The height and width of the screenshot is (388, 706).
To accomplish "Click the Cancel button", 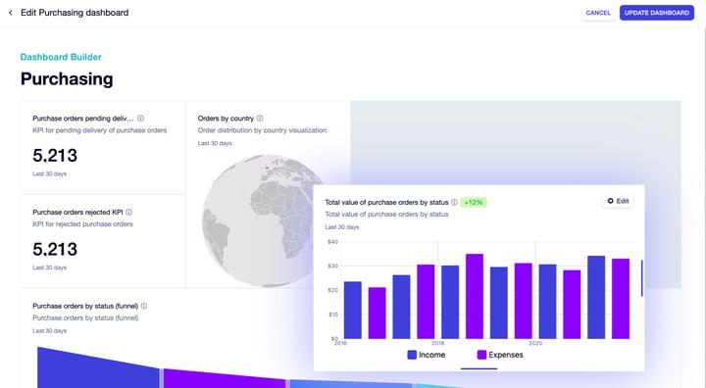I will tap(598, 13).
